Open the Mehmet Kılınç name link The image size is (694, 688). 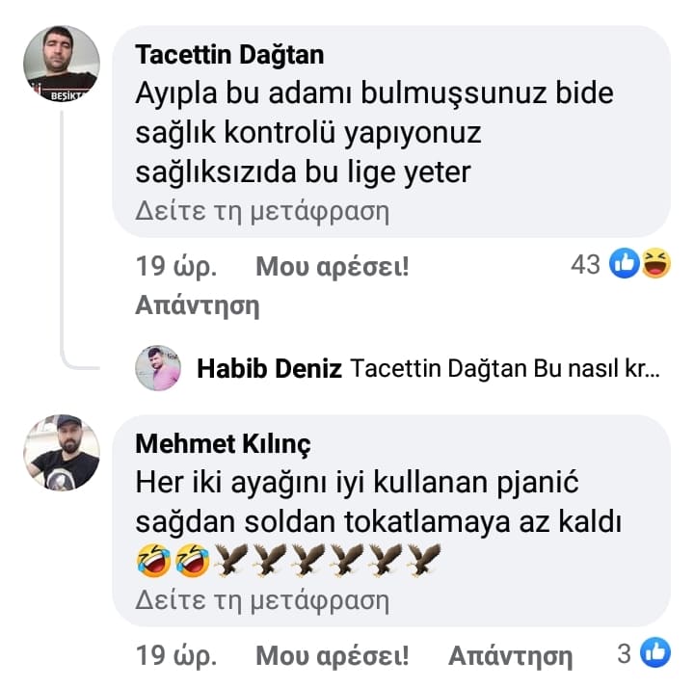223,443
